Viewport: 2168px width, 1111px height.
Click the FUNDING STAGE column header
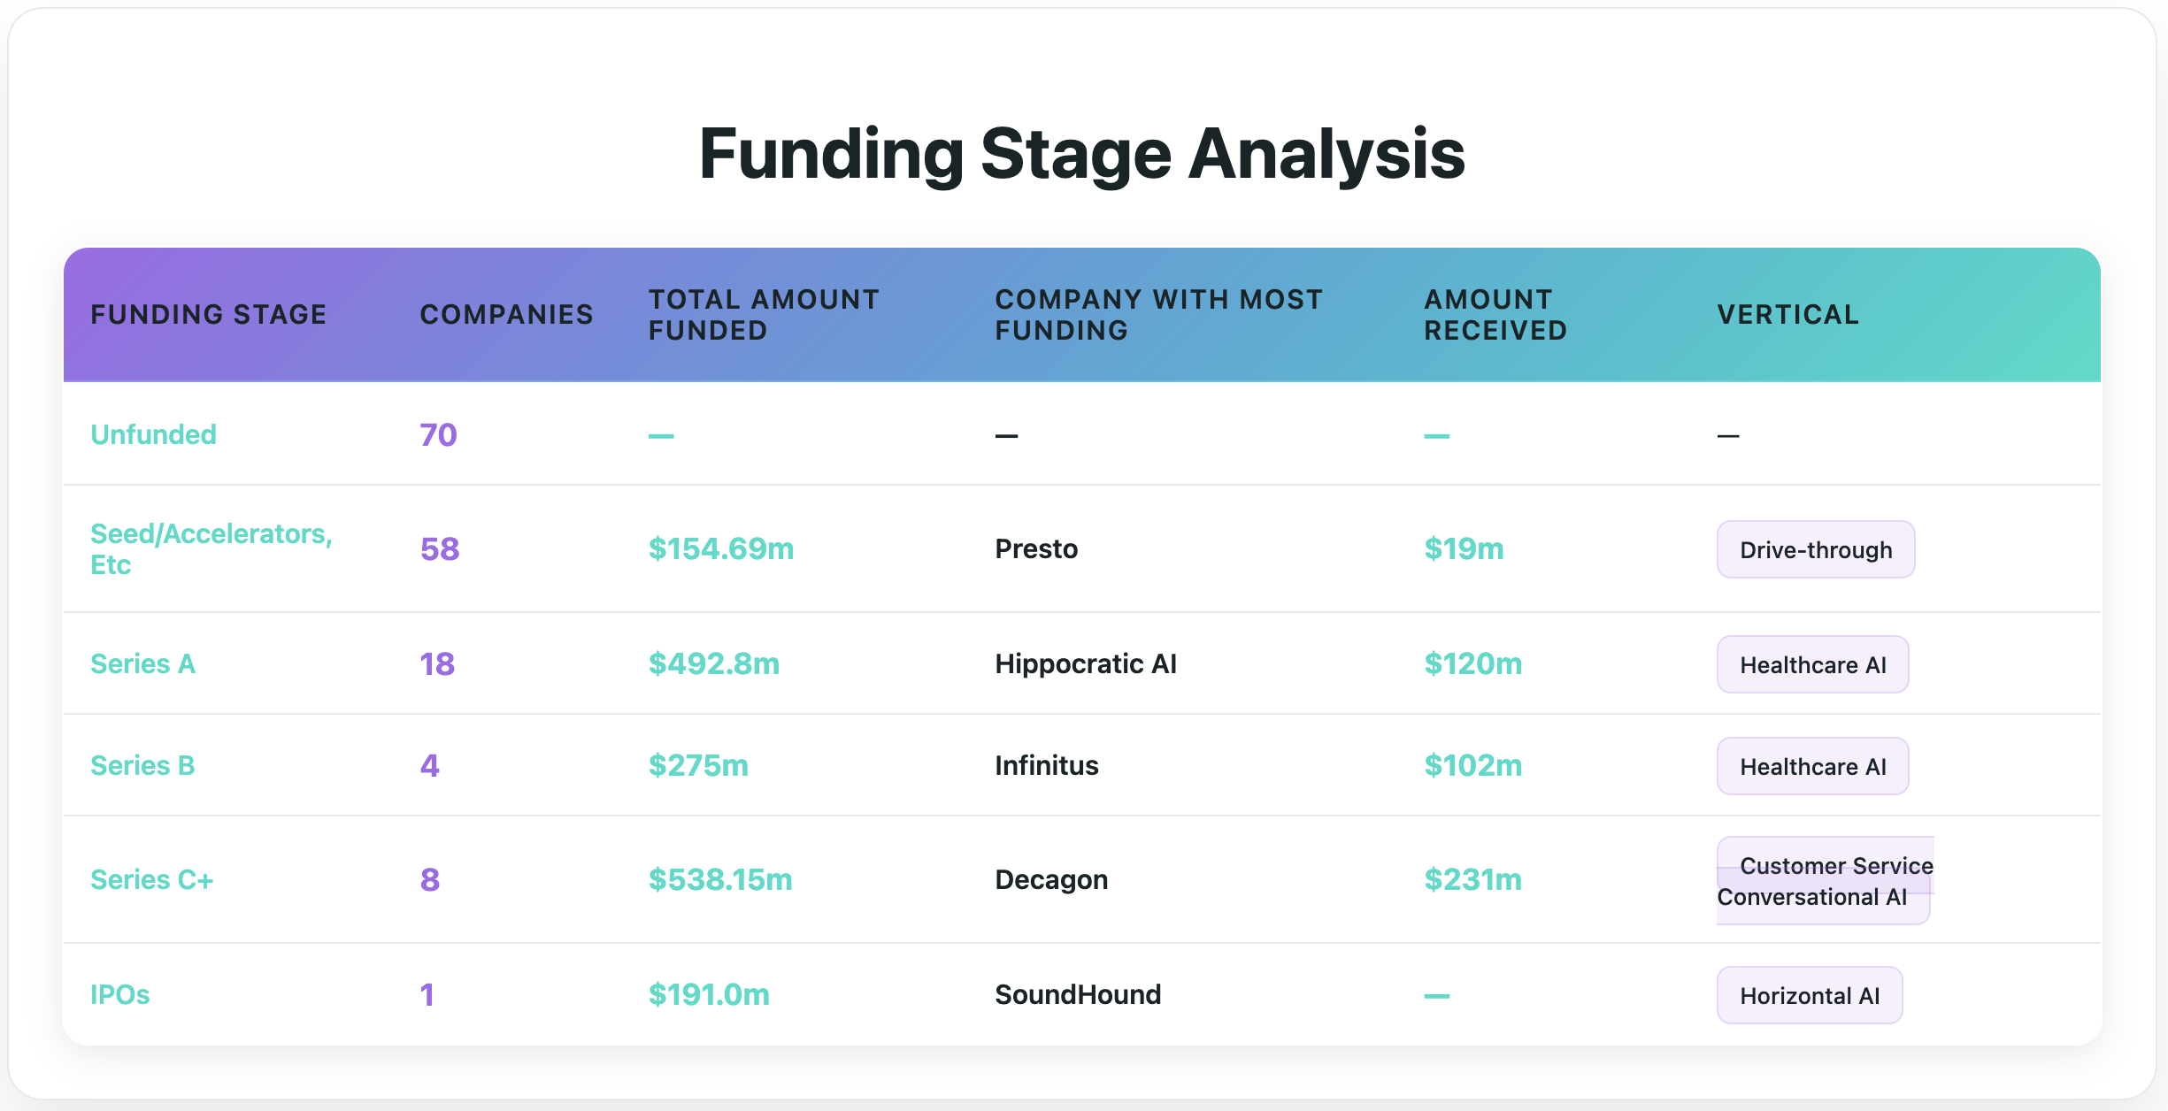point(209,315)
